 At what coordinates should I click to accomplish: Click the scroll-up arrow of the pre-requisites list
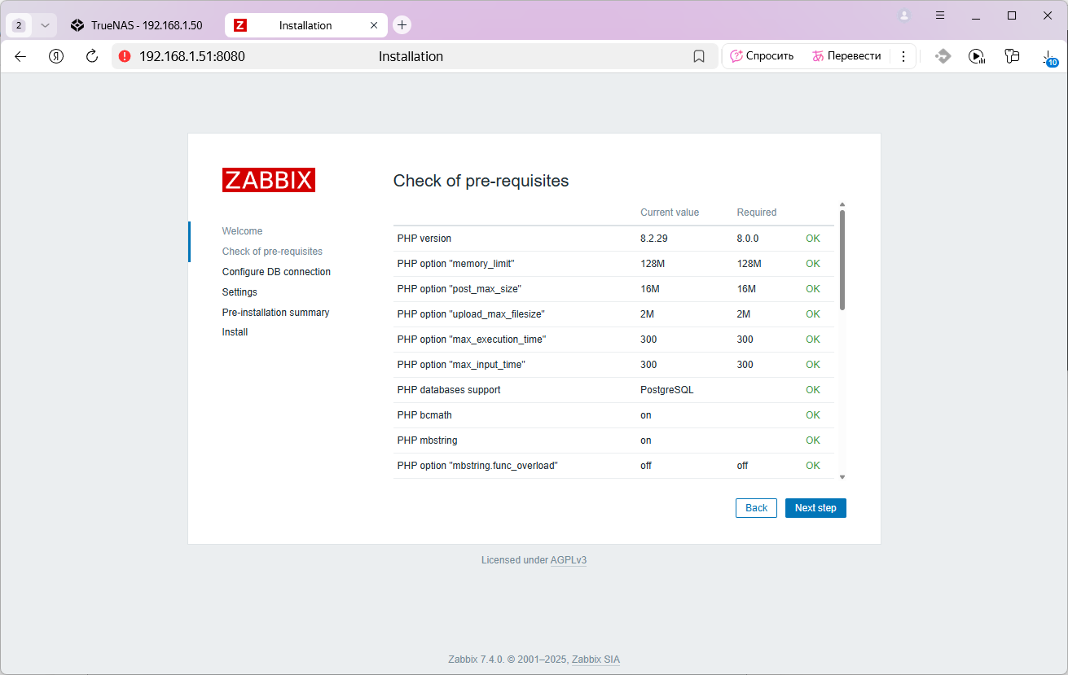[x=842, y=205]
